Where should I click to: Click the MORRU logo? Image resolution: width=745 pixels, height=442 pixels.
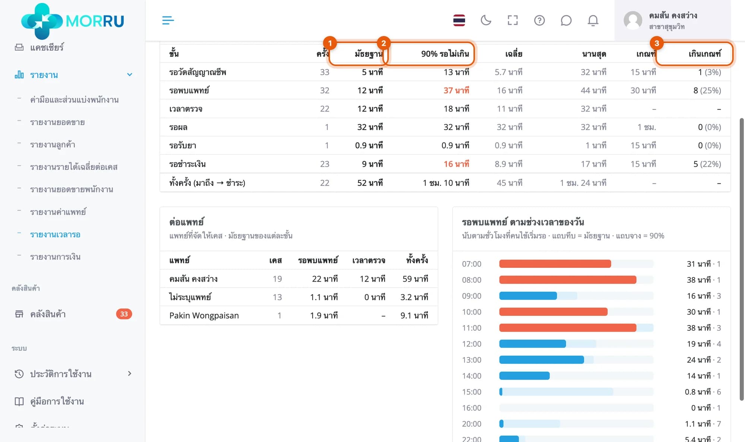point(73,21)
